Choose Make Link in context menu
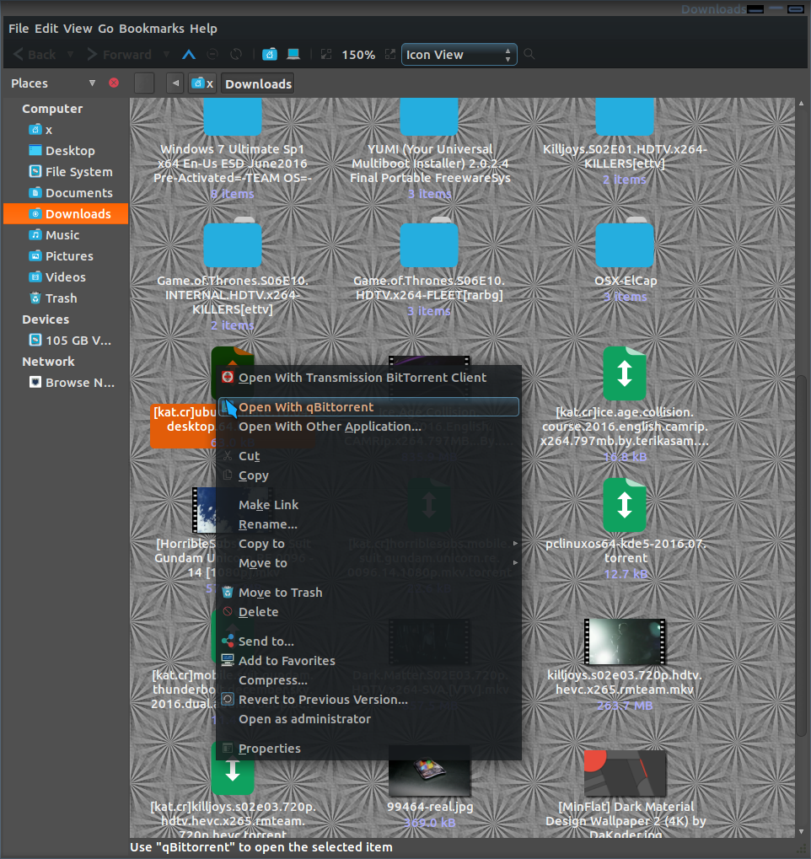Viewport: 811px width, 859px height. pos(368,505)
